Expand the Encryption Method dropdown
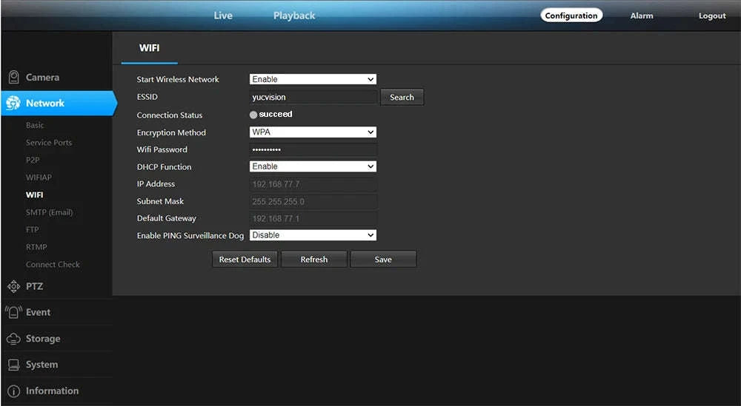Screen dimensions: 741x406 313,132
